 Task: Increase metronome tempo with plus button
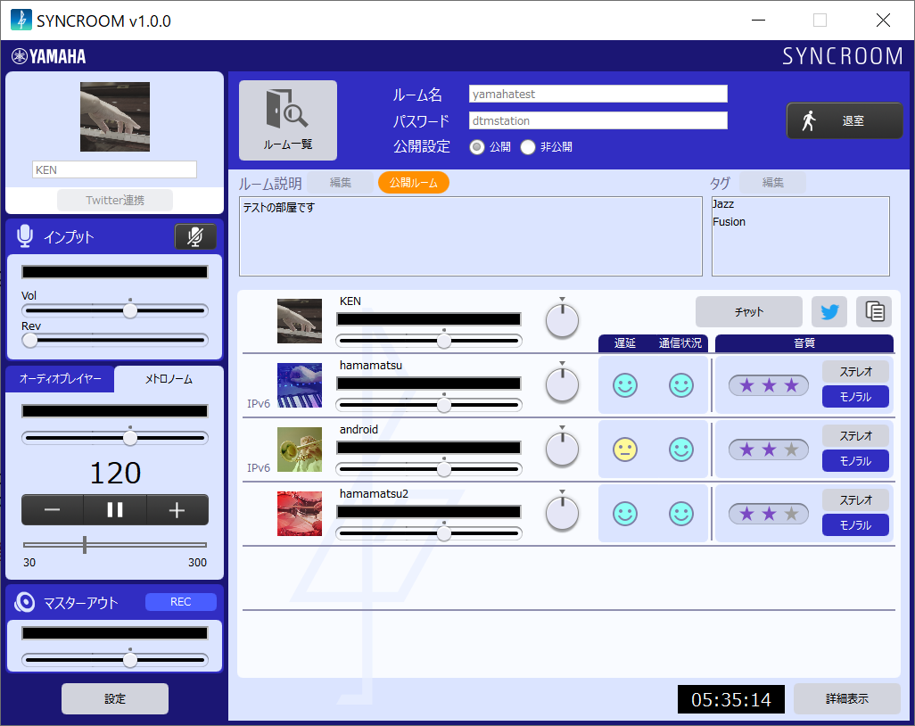[x=177, y=510]
